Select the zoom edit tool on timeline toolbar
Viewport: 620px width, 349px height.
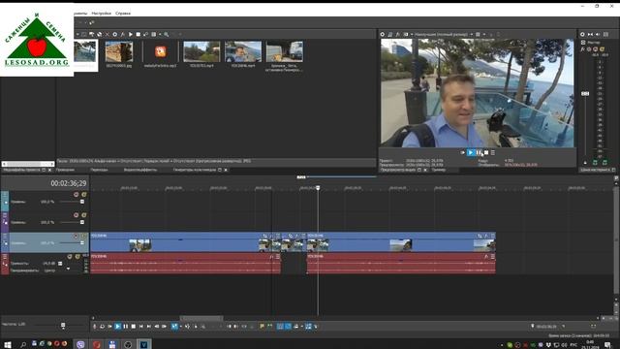click(202, 327)
